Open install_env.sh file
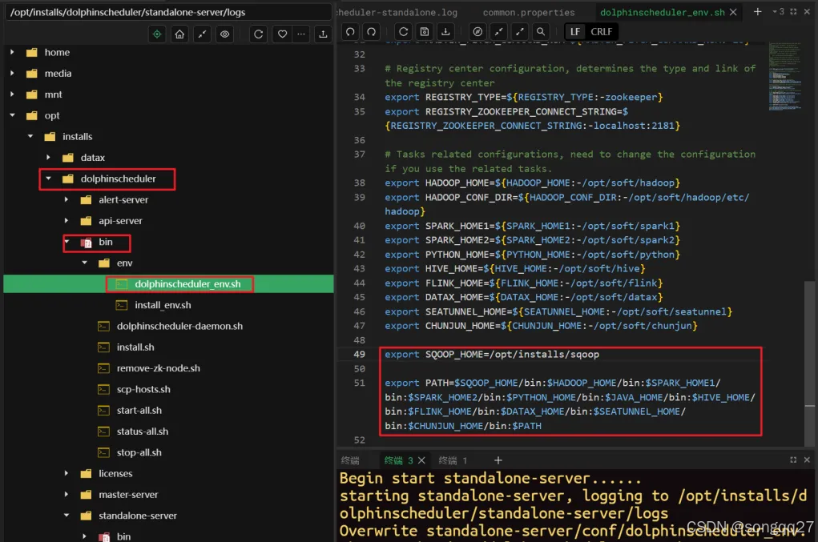Image resolution: width=818 pixels, height=542 pixels. [x=163, y=305]
